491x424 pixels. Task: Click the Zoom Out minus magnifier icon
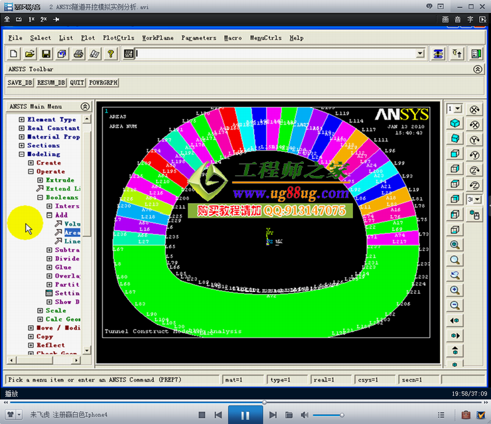[x=455, y=305]
